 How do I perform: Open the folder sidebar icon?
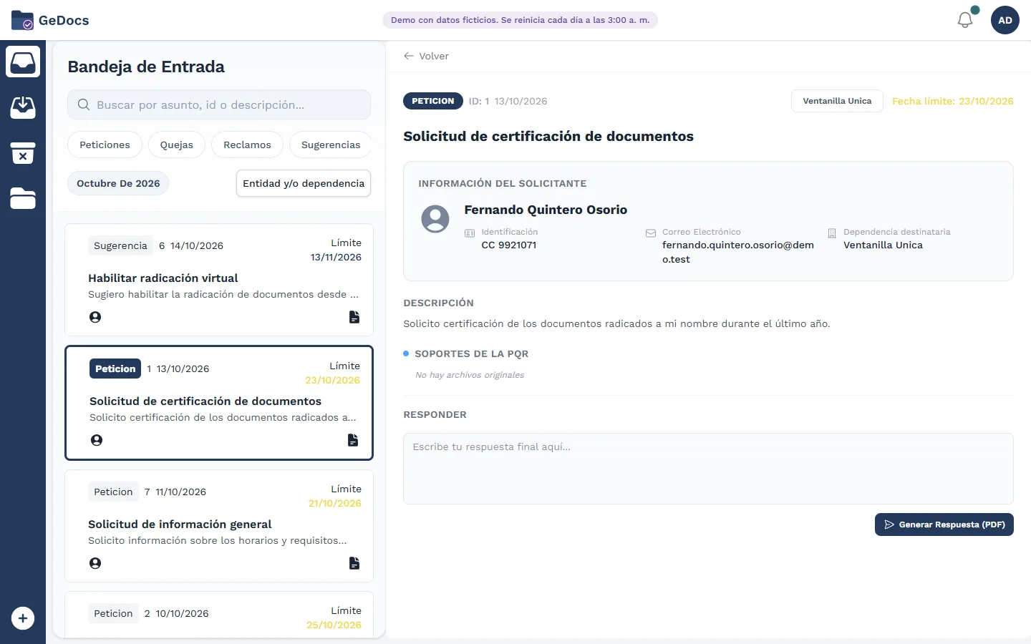(x=23, y=199)
